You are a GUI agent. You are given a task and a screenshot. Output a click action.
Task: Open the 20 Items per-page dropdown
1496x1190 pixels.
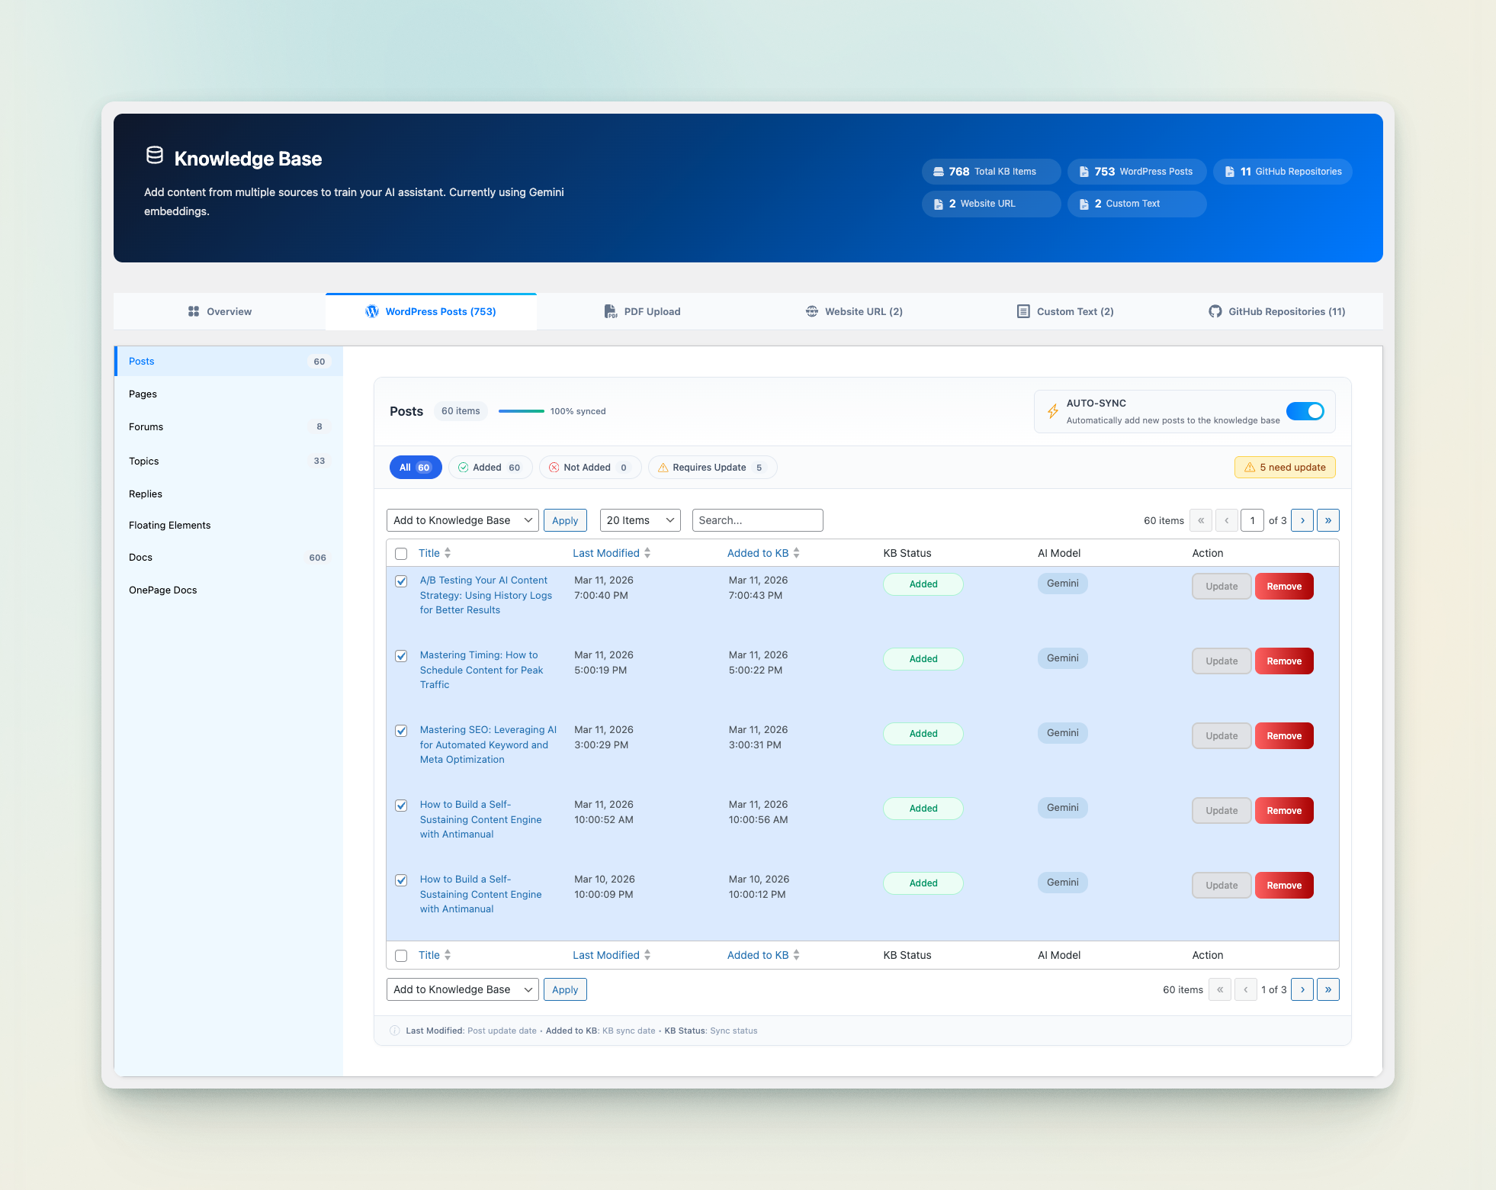tap(640, 520)
